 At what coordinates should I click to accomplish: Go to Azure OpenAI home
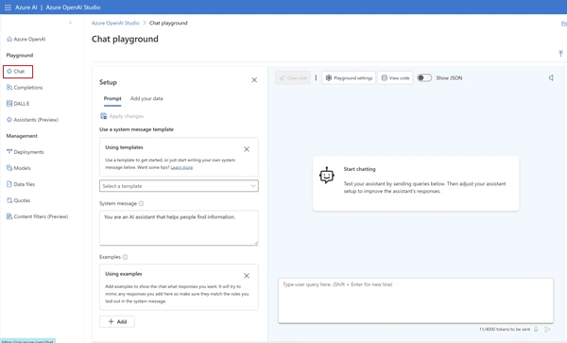[26, 39]
